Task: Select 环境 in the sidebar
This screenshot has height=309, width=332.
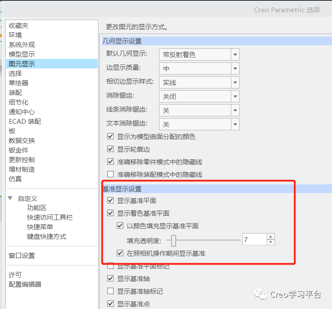Action: [15, 35]
